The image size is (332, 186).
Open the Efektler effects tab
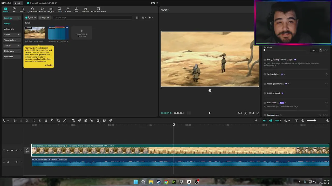[42, 10]
